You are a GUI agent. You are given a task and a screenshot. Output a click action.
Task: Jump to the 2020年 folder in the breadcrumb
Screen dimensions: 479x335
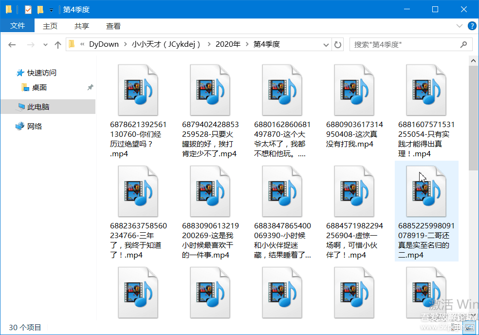[228, 44]
